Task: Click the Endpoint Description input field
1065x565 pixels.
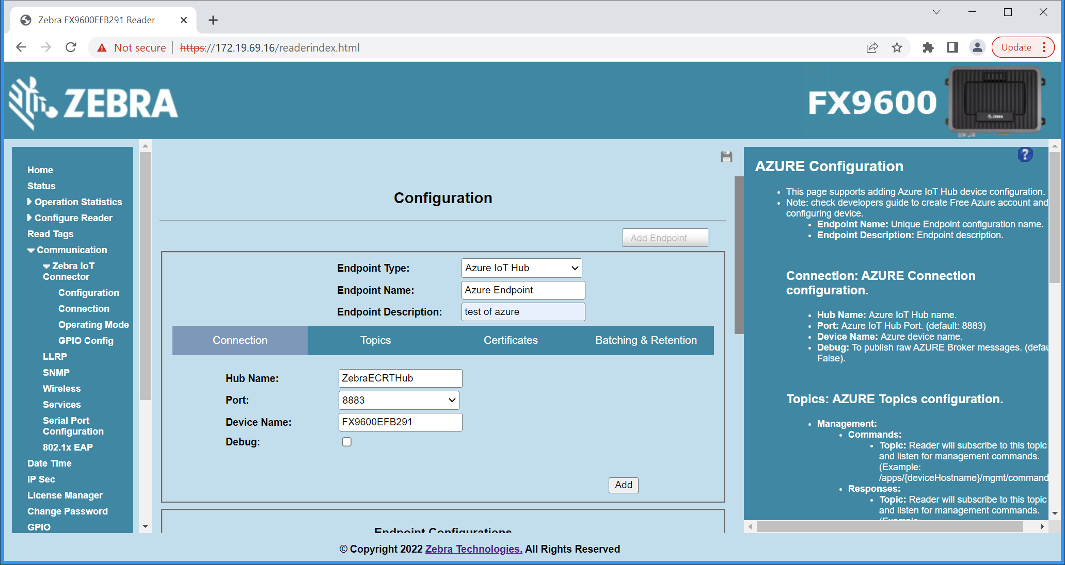Action: pos(523,312)
